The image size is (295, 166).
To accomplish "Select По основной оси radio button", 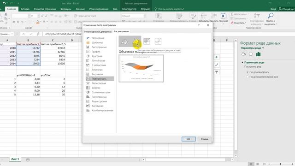I will (x=248, y=72).
